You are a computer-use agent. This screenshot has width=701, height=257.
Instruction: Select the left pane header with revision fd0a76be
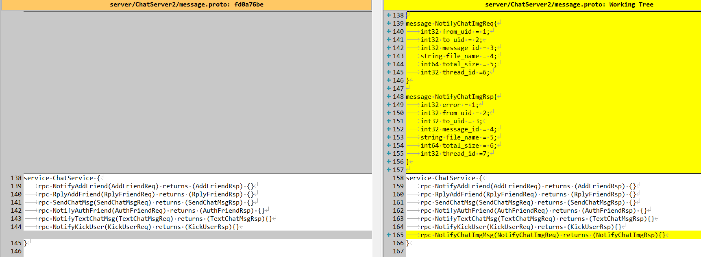[186, 5]
